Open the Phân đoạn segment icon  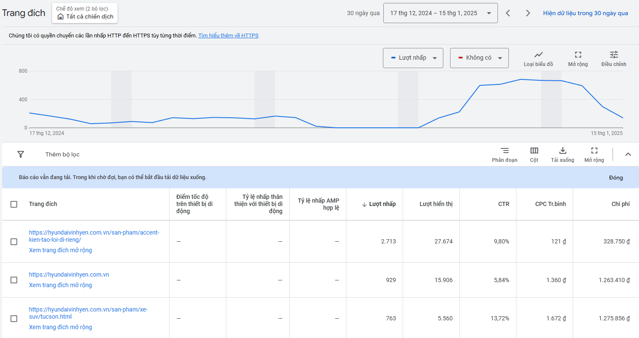505,151
